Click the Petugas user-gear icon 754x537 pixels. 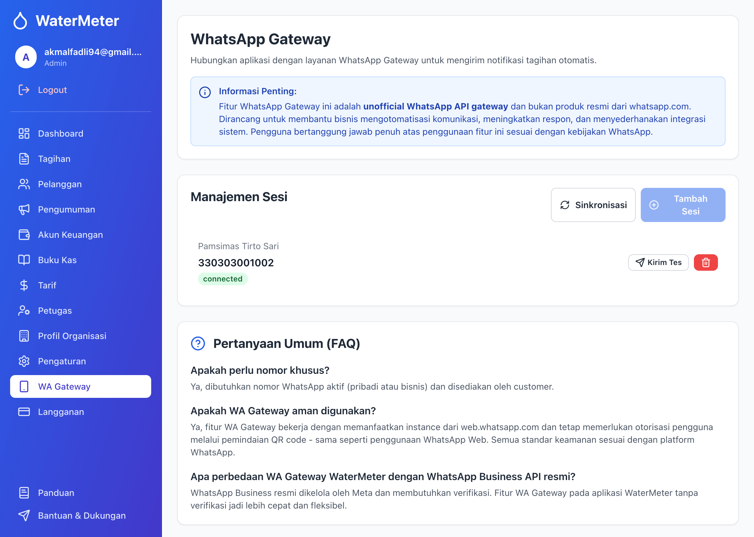click(x=24, y=311)
